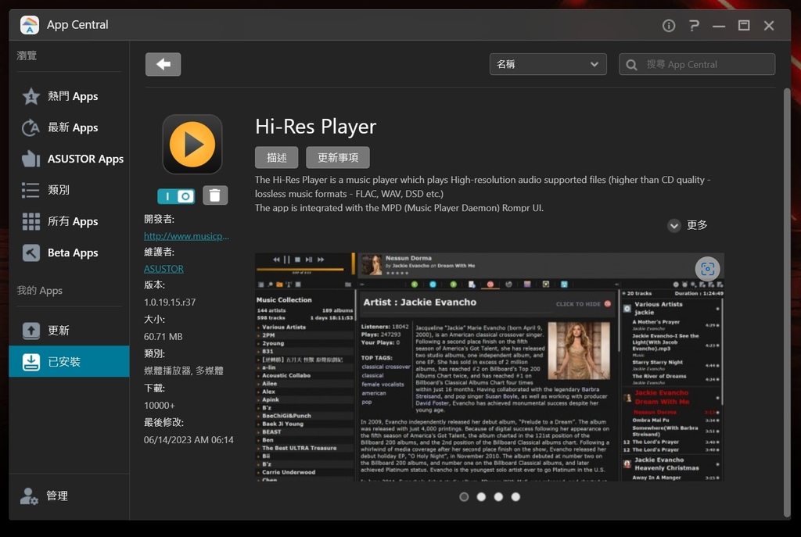Click the back arrow button

(x=163, y=64)
